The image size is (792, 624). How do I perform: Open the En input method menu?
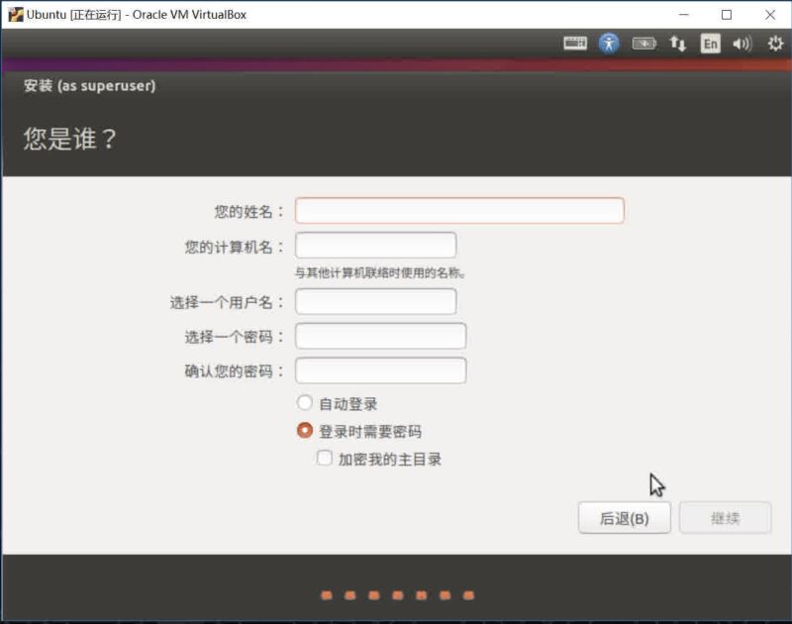[x=710, y=44]
